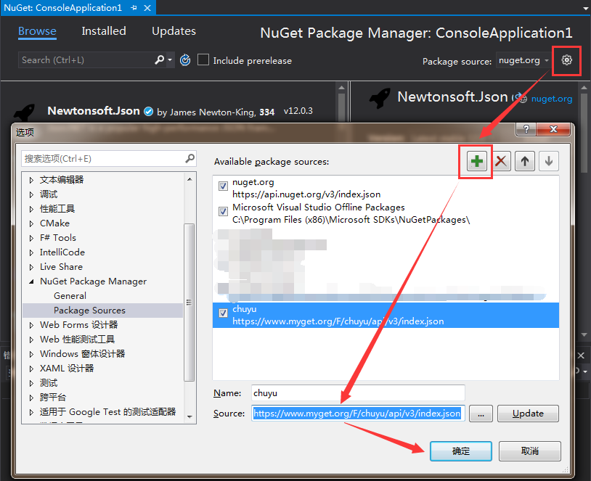Expand the IntelliCode tree node
Screen dimensions: 591x481
coord(31,252)
